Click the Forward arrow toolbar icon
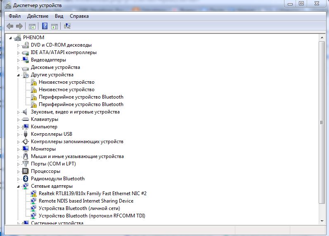 coord(19,26)
